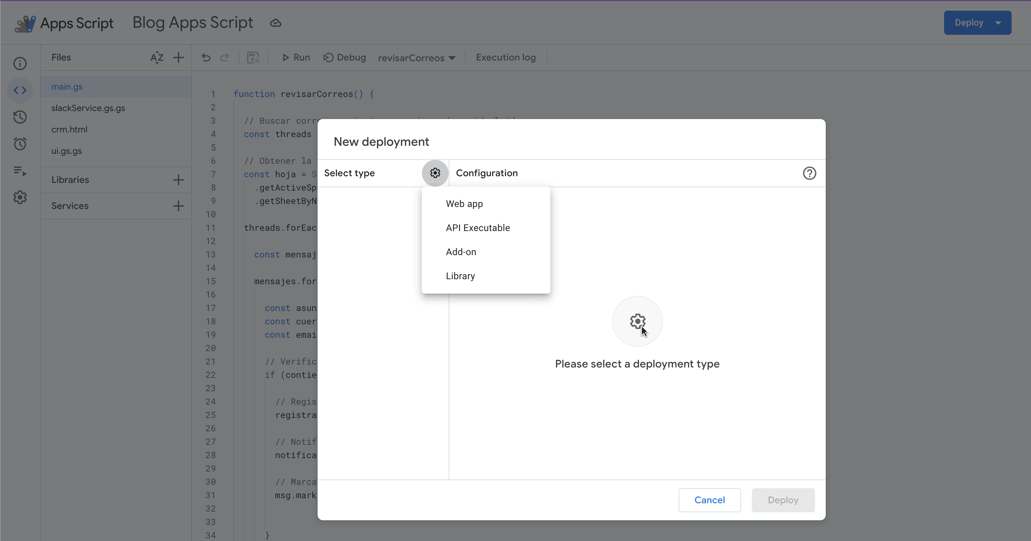Select Add-on deployment type
The height and width of the screenshot is (541, 1031).
coord(461,252)
